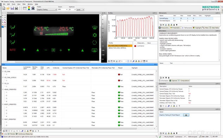Viewport: 223px width, 138px height.
Task: Open the Help menu
Action: coord(37,4)
